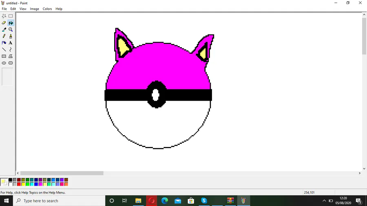367x206 pixels.
Task: Click the vertical scrollbar down arrow
Action: click(x=364, y=169)
